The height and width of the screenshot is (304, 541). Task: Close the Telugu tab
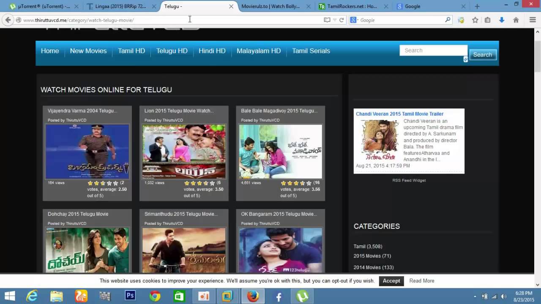point(231,6)
